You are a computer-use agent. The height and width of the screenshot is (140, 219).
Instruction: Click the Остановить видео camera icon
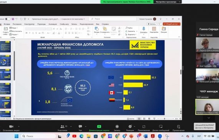(x=11, y=127)
